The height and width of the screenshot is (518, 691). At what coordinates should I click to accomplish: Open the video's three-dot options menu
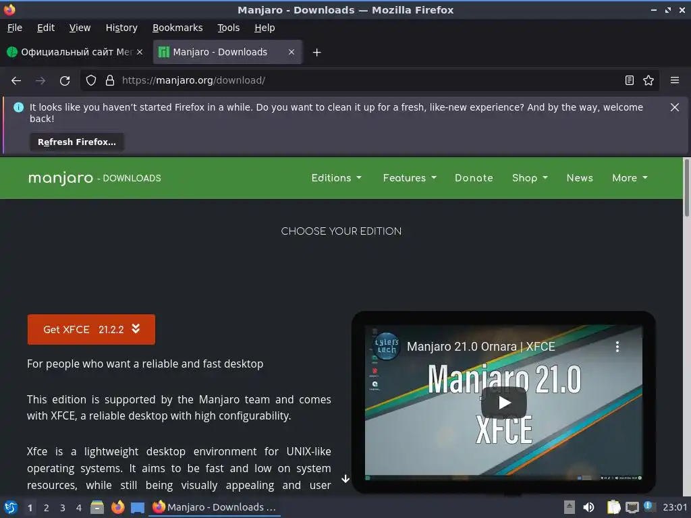click(x=617, y=347)
